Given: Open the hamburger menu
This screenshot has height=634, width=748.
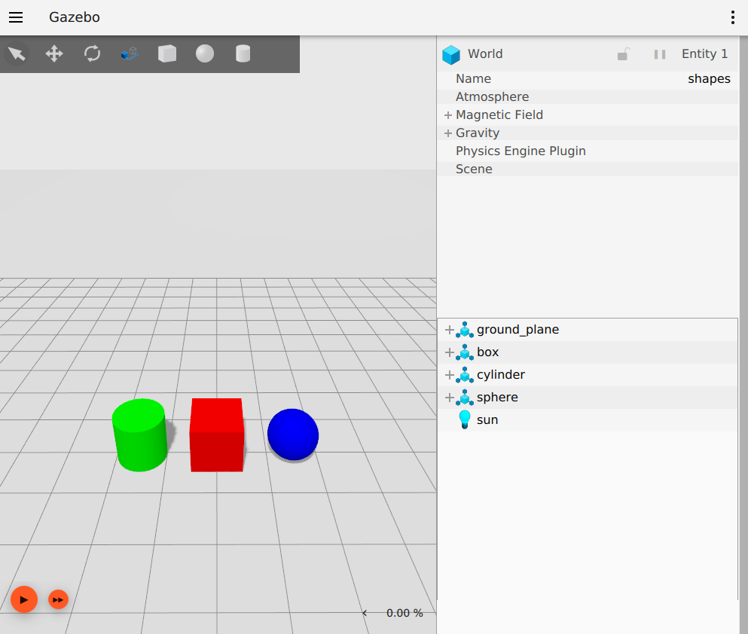Looking at the screenshot, I should point(16,17).
